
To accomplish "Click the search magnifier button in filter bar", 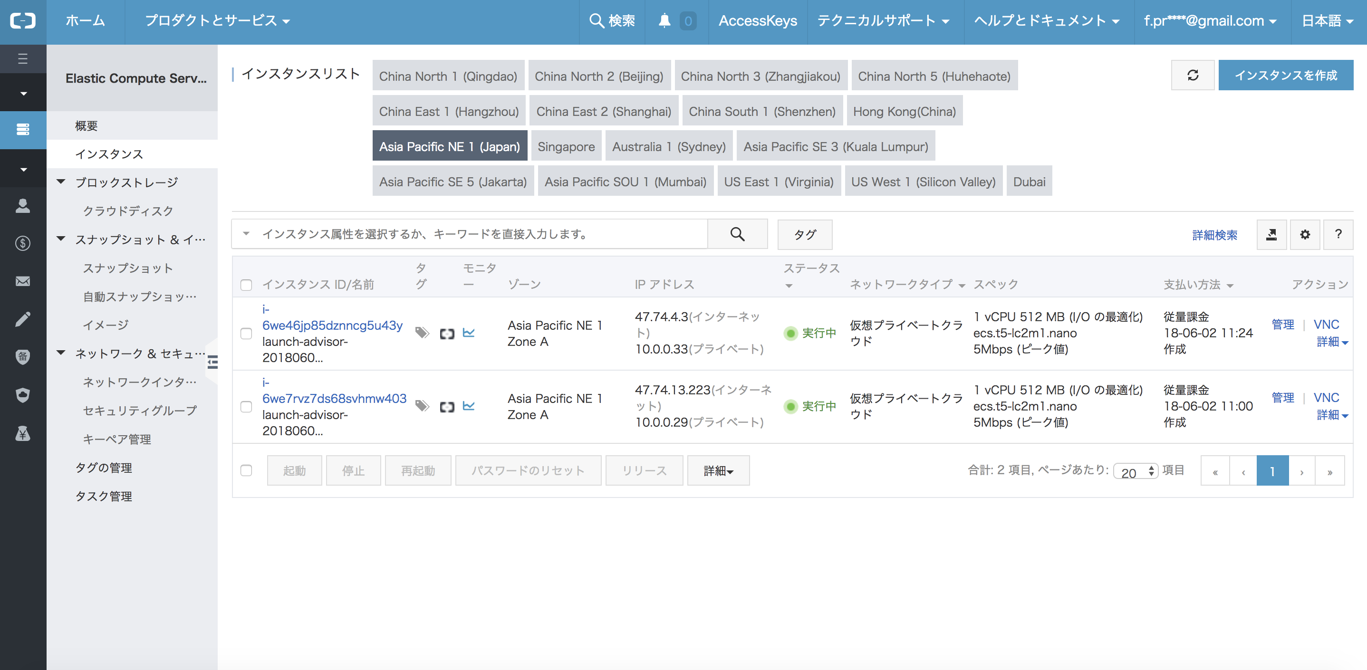I will (737, 234).
